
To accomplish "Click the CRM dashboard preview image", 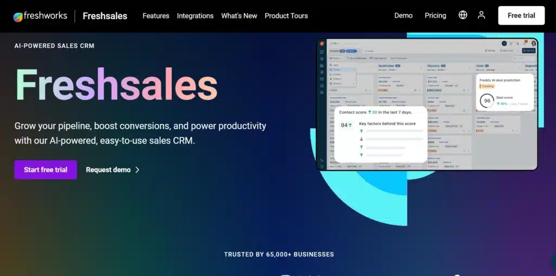I will point(427,104).
